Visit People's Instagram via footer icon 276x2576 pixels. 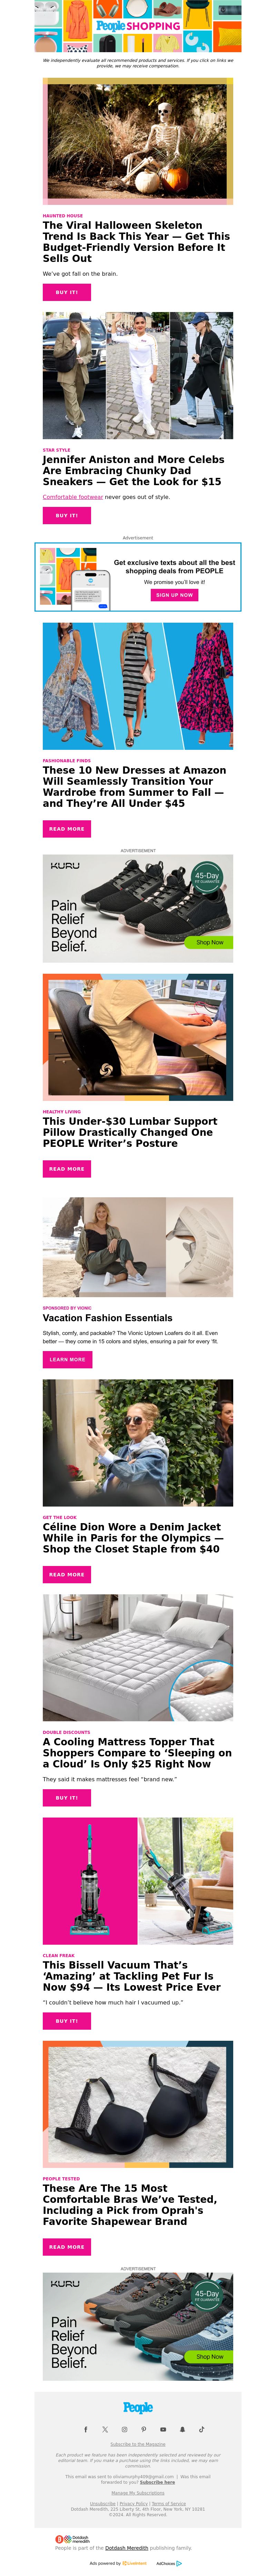tap(124, 2429)
